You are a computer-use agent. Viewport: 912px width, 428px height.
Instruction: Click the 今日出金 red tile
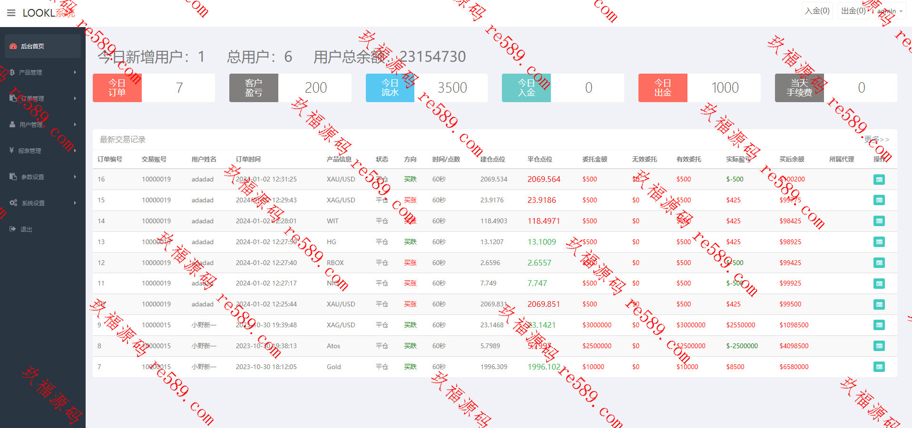click(x=663, y=88)
